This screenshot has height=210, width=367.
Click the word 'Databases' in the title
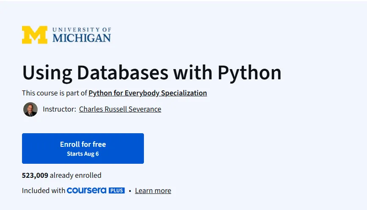122,73
